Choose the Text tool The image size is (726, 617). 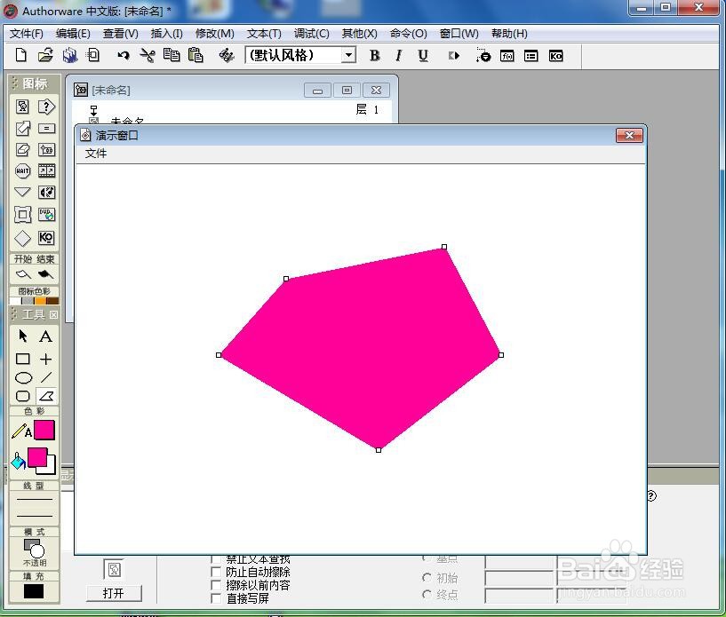(45, 336)
